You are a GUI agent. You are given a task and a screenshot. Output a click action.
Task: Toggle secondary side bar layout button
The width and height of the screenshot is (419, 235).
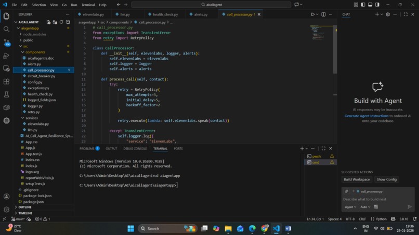tap(377, 5)
